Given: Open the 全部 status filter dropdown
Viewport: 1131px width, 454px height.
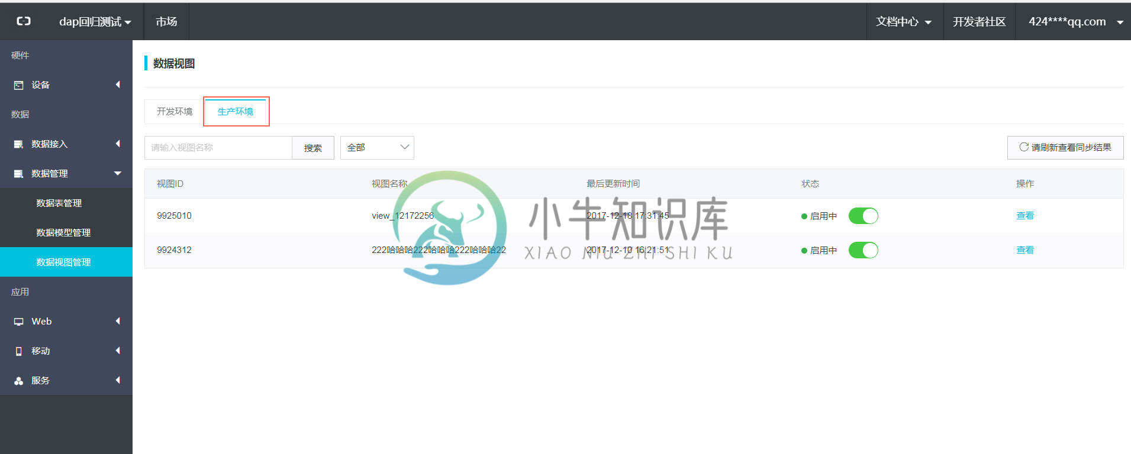Looking at the screenshot, I should coord(377,148).
